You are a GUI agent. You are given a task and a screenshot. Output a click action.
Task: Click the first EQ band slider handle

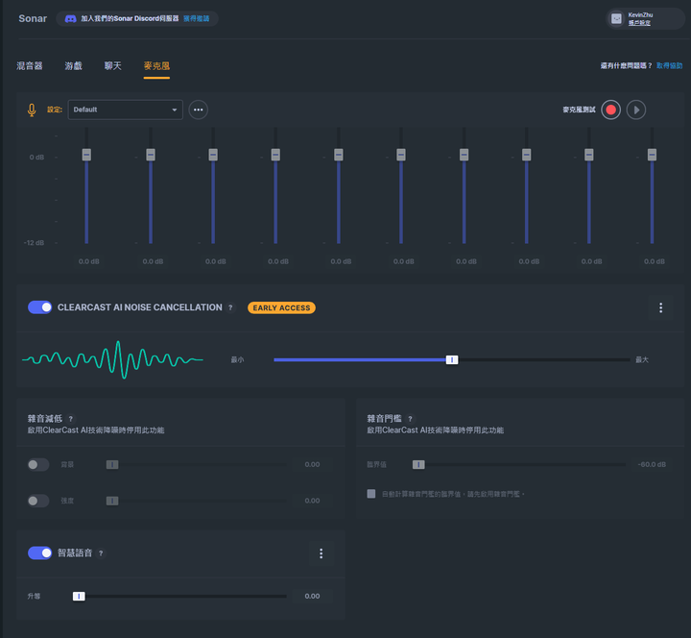(86, 155)
